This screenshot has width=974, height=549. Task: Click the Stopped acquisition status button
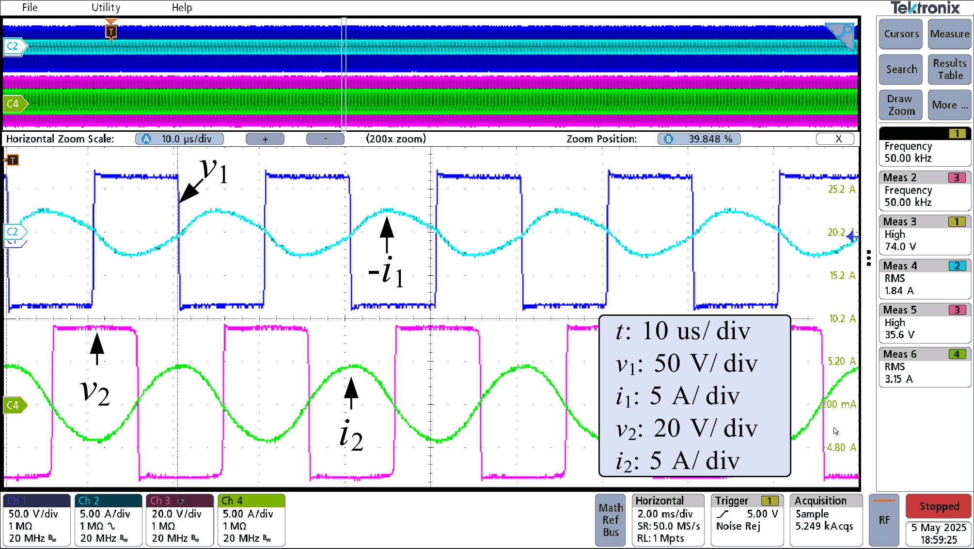point(939,506)
